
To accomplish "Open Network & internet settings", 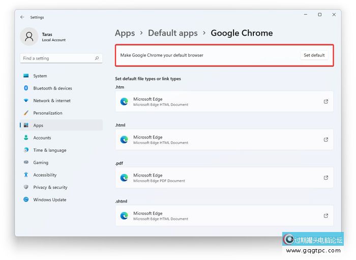I will coord(62,100).
